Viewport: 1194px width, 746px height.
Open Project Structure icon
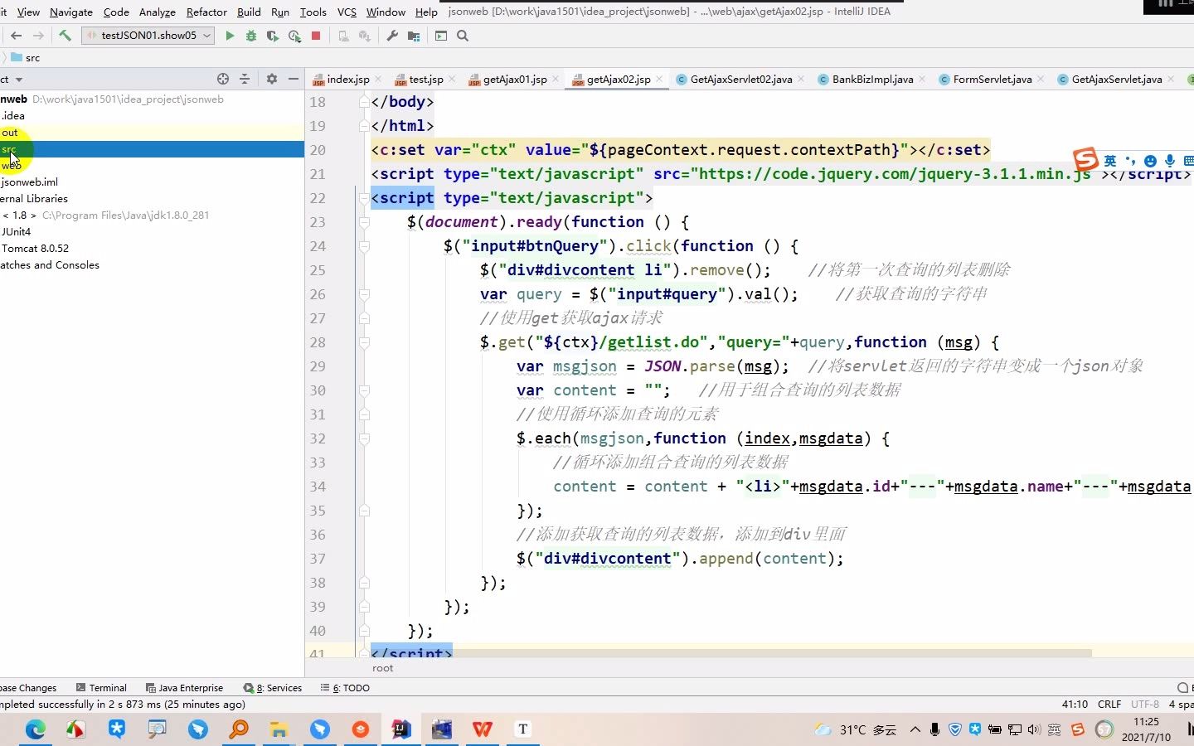tap(414, 36)
